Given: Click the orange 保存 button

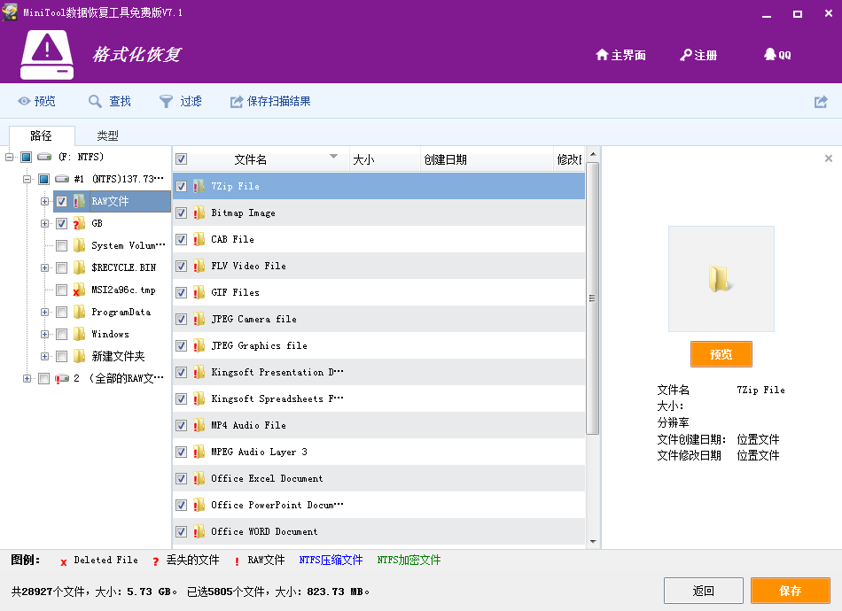Looking at the screenshot, I should (790, 591).
